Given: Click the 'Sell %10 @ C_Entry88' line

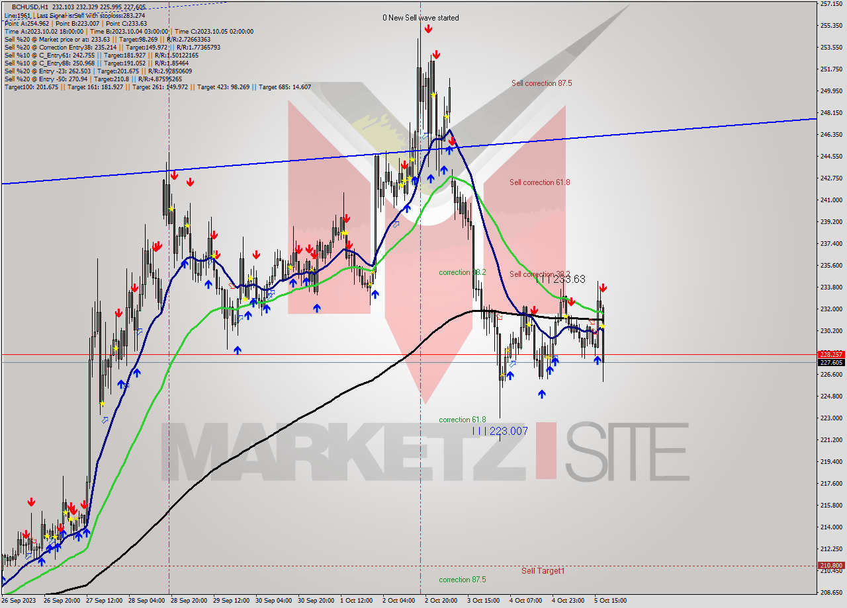Looking at the screenshot, I should click(97, 63).
